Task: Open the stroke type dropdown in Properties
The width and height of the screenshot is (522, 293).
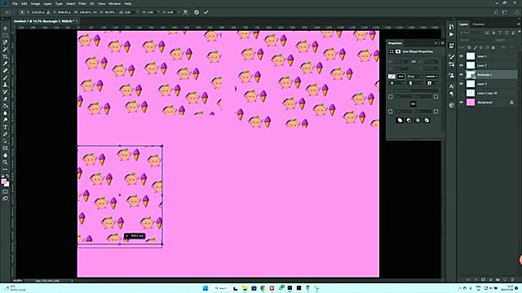Action: pos(431,77)
